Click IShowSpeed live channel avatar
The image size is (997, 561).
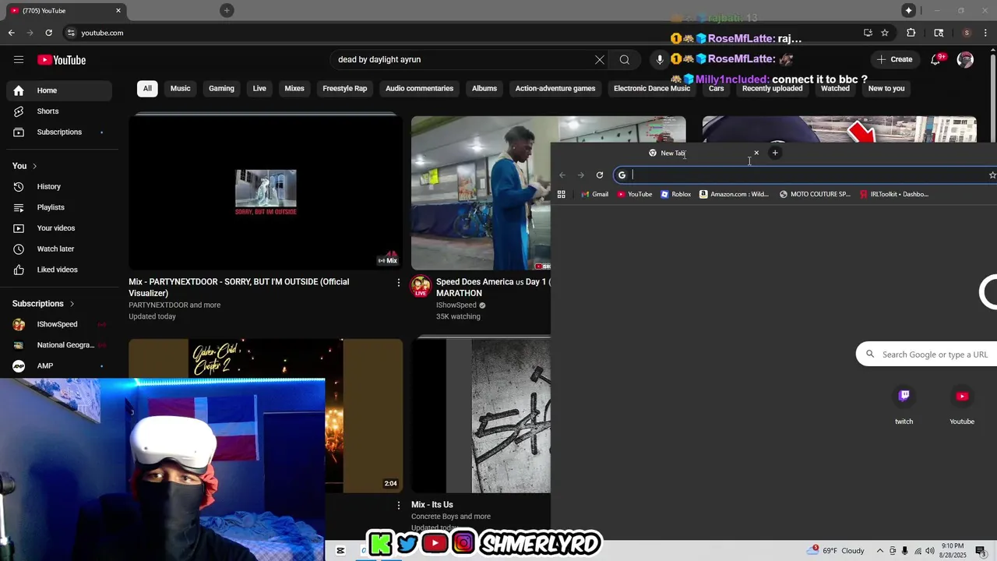tap(421, 286)
